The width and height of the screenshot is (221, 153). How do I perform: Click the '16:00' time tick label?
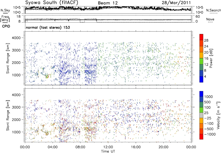coord(136,147)
